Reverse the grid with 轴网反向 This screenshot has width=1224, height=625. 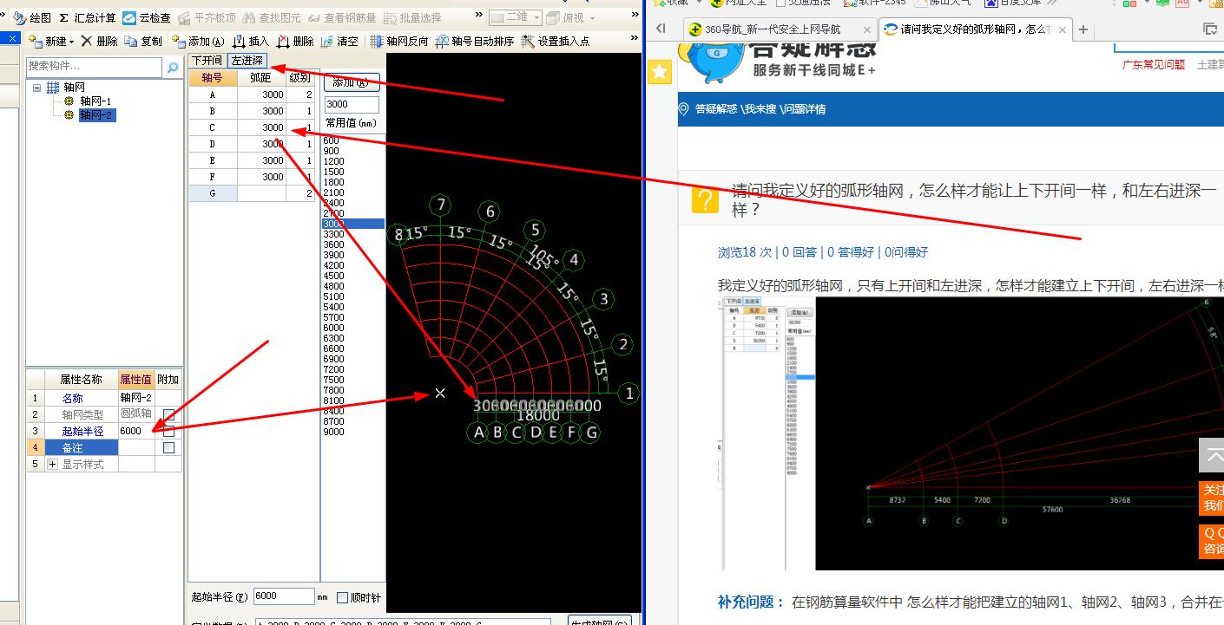tap(400, 41)
